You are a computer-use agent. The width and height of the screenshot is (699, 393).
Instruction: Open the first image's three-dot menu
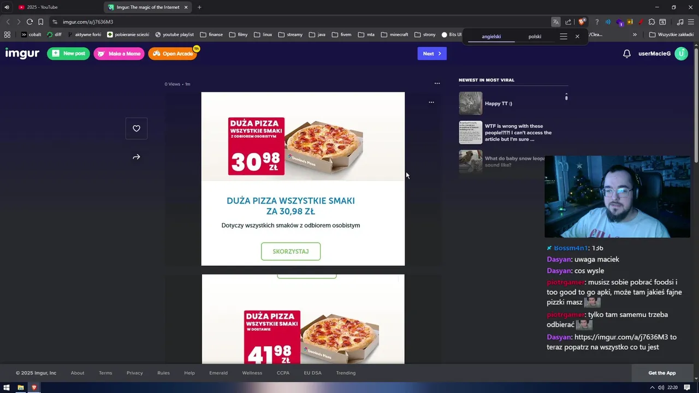coord(431,102)
